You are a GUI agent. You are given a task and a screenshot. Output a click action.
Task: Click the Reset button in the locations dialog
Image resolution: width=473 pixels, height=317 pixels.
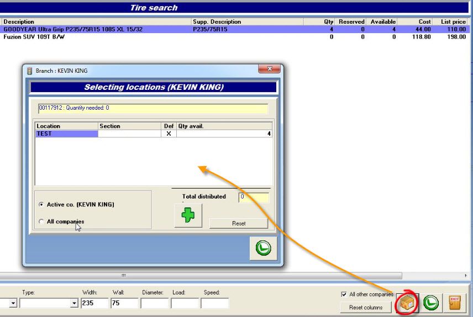[x=239, y=223]
